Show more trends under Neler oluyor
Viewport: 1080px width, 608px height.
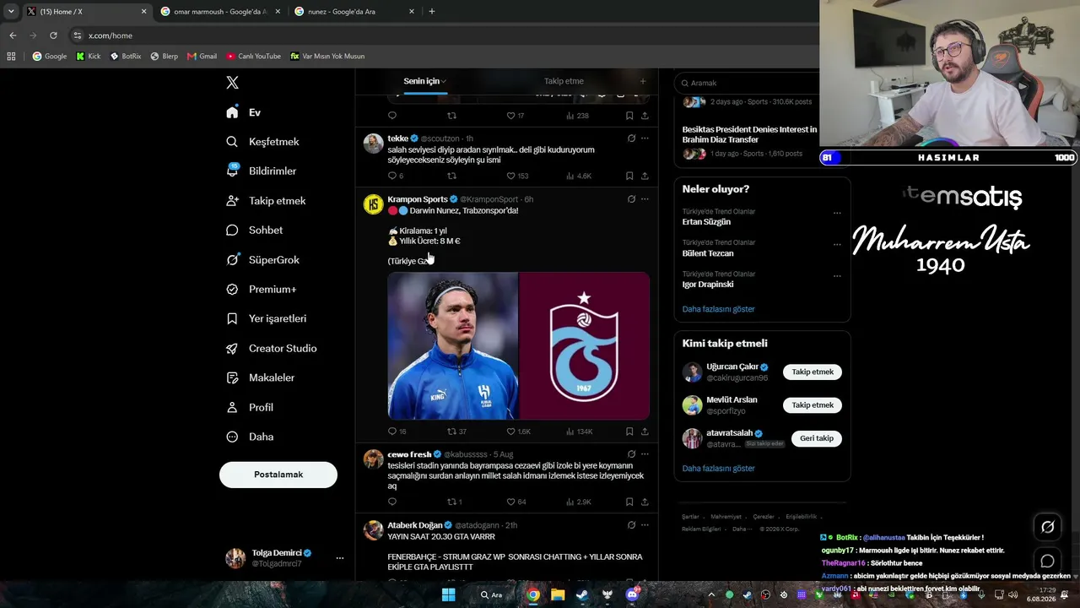(719, 309)
